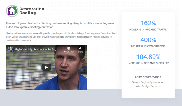
Task: Open the video channel avatar
Action: coord(10,49)
